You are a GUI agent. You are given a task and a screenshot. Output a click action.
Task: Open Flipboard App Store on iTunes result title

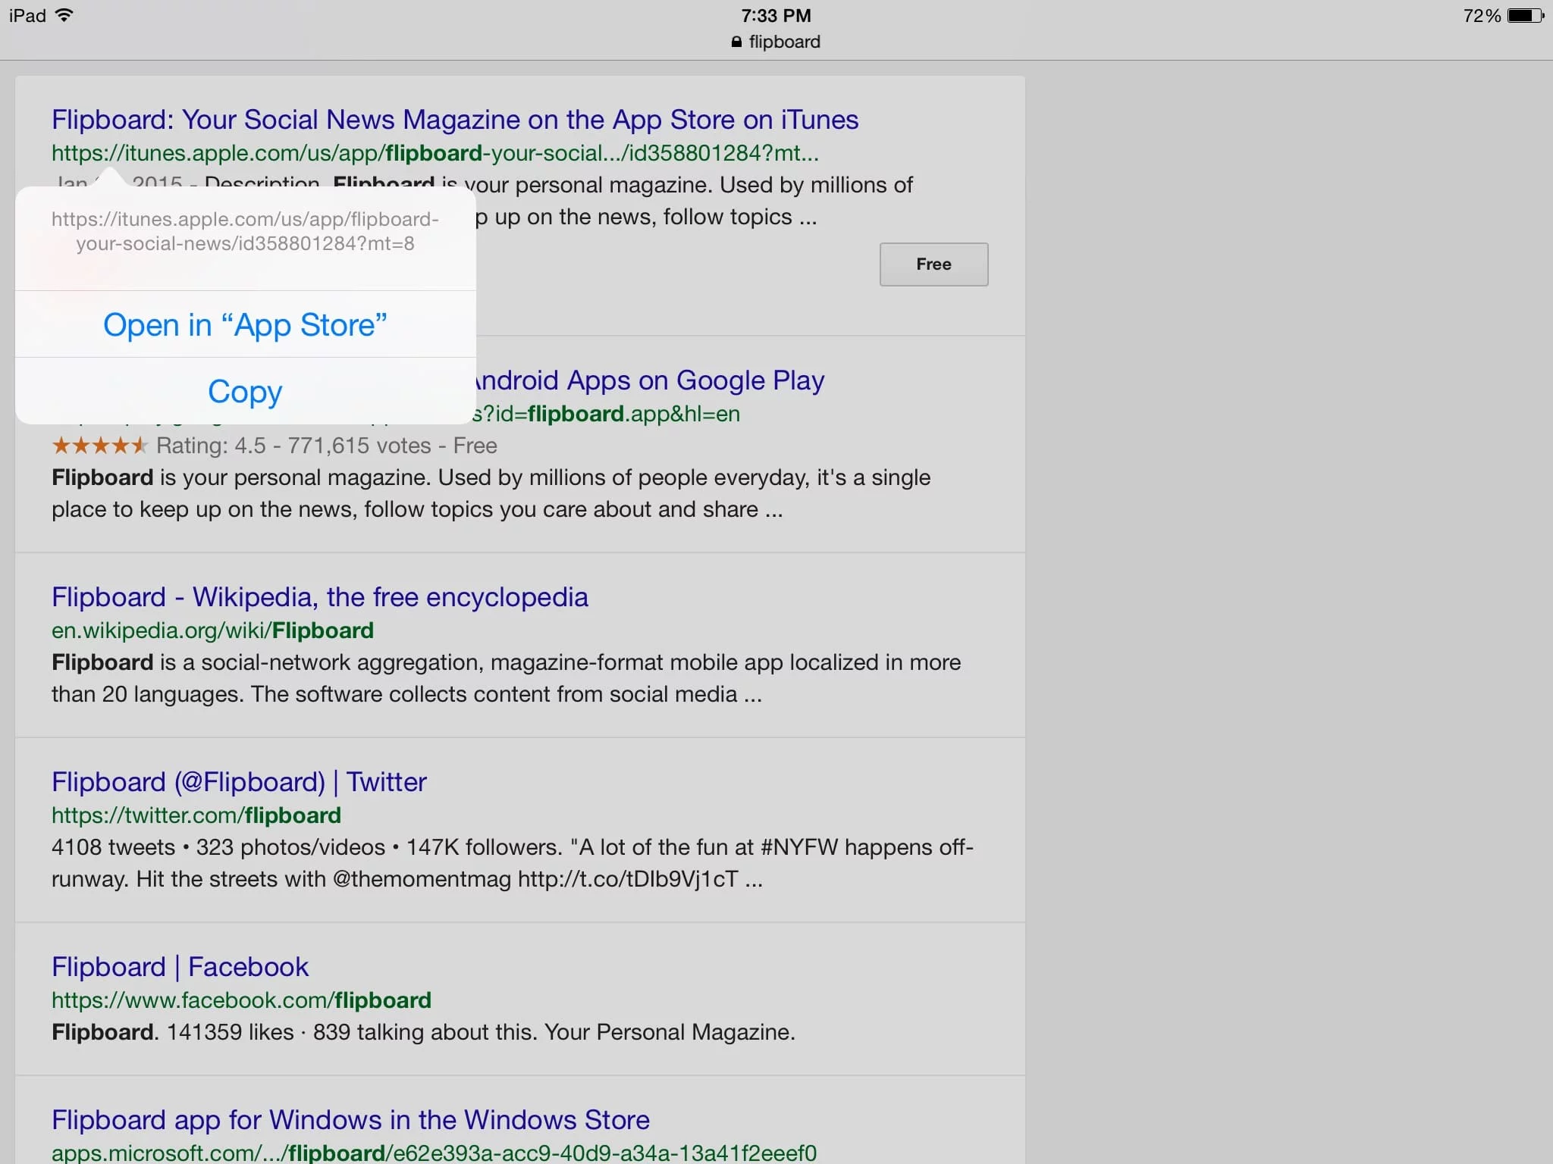click(455, 120)
